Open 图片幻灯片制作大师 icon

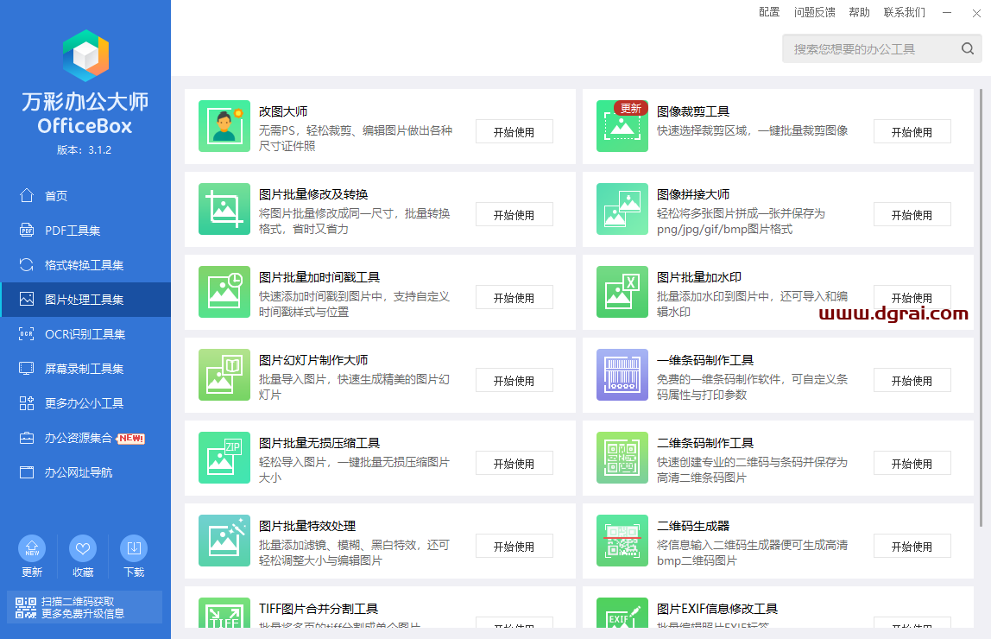pyautogui.click(x=224, y=374)
